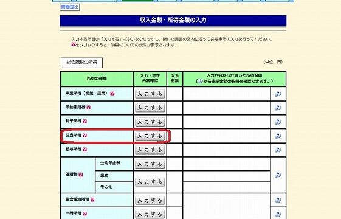The width and height of the screenshot is (341, 219).
Task: Open the purple help icon beside 総合譲渡所得
Action: click(92, 200)
